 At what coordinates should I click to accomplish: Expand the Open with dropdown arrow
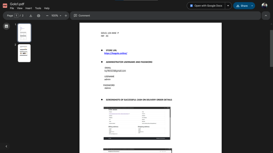tap(228, 6)
